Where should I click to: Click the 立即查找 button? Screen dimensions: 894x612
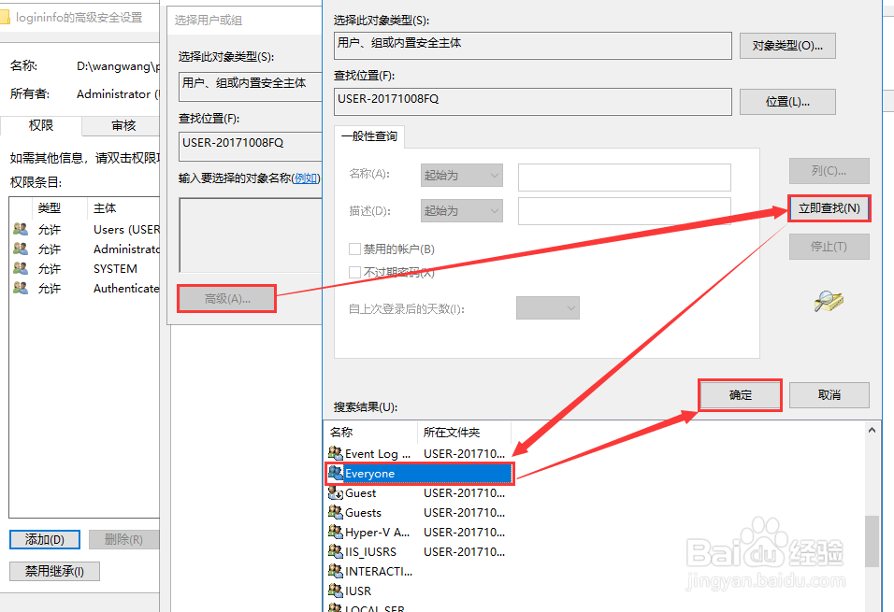point(829,209)
